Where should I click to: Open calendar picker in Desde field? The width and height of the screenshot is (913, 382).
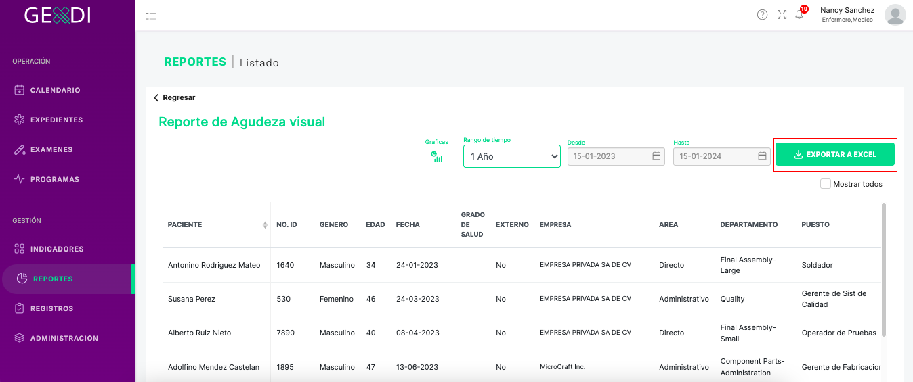coord(656,156)
